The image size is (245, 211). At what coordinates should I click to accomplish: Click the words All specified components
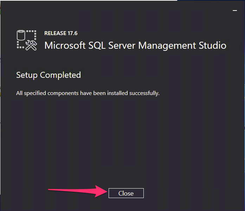click(47, 93)
